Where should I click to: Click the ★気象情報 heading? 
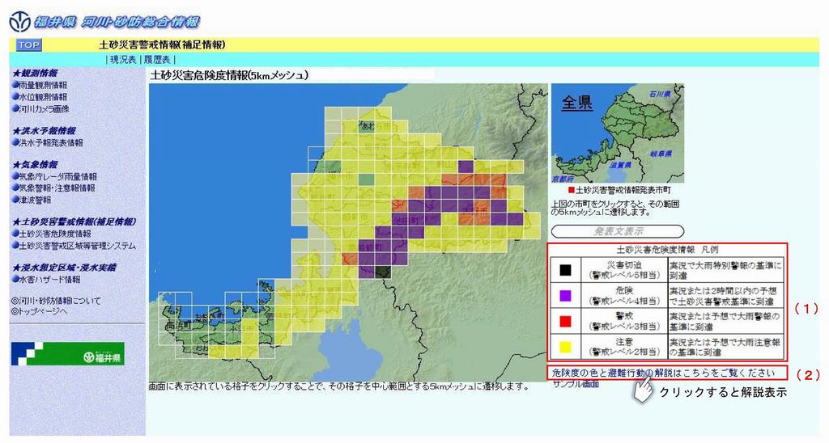click(x=35, y=164)
